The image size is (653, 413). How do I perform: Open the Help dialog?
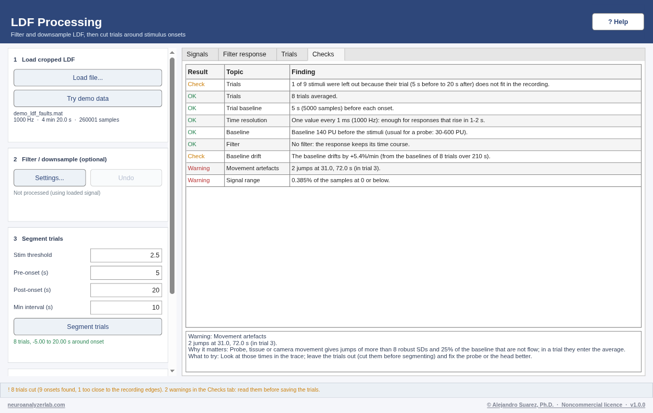click(618, 22)
